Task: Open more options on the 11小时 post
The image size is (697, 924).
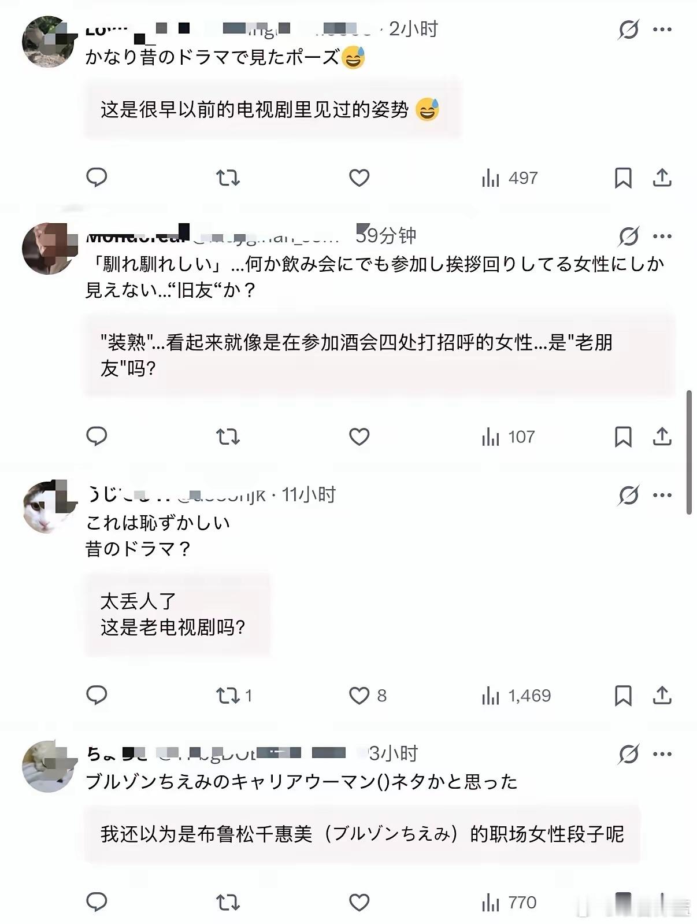Action: pyautogui.click(x=662, y=495)
